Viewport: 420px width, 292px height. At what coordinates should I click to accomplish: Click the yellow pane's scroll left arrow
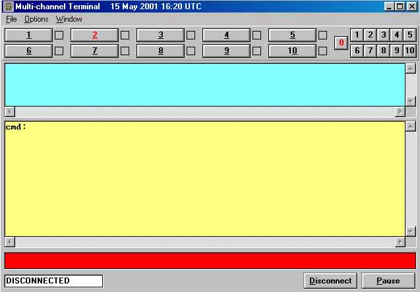coord(10,242)
